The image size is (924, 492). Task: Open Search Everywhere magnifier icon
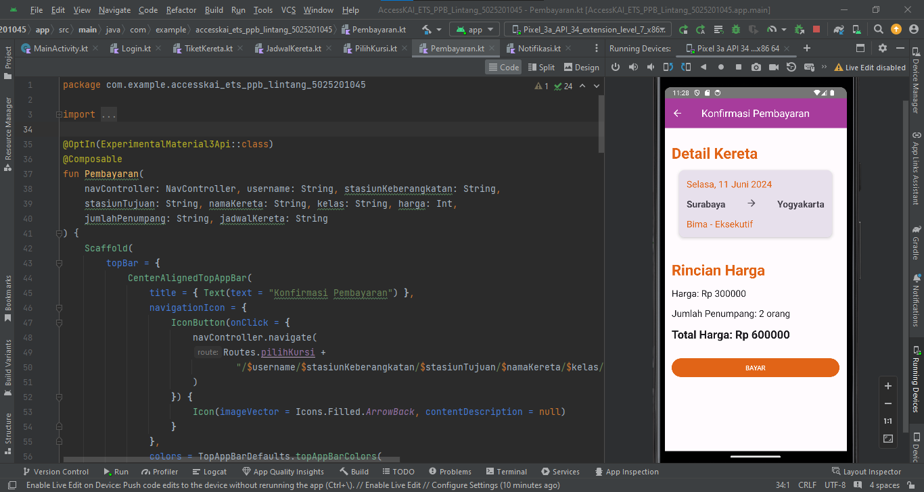(x=878, y=30)
